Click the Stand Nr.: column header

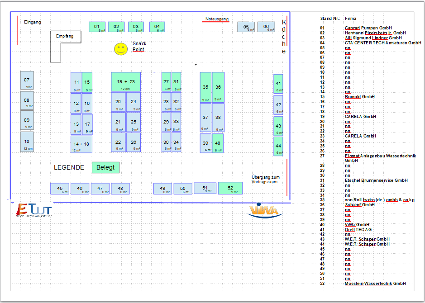click(330, 19)
